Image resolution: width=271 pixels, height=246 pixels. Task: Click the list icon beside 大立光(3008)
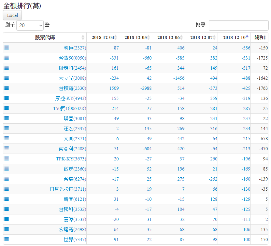pos(6,78)
